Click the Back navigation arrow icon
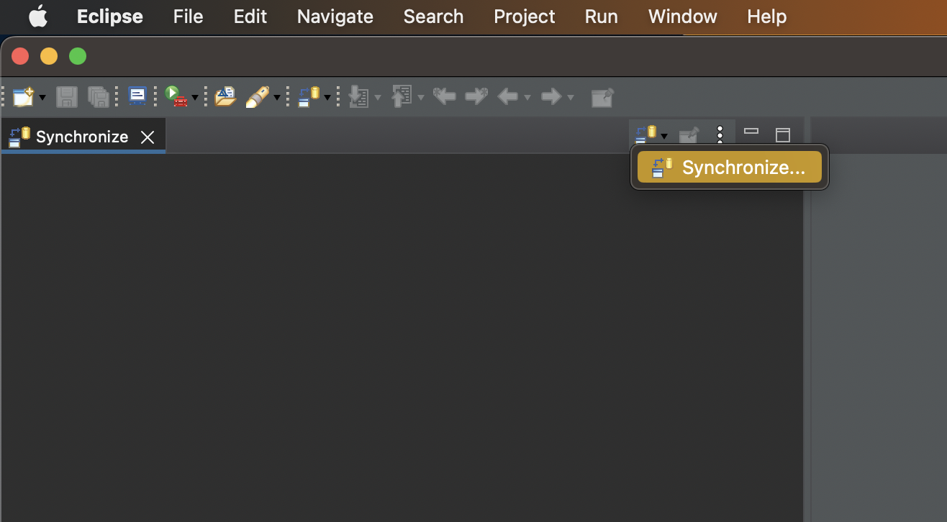 pos(508,96)
